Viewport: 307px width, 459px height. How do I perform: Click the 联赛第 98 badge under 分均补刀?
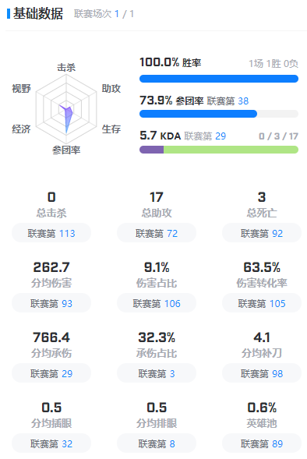[x=262, y=374]
